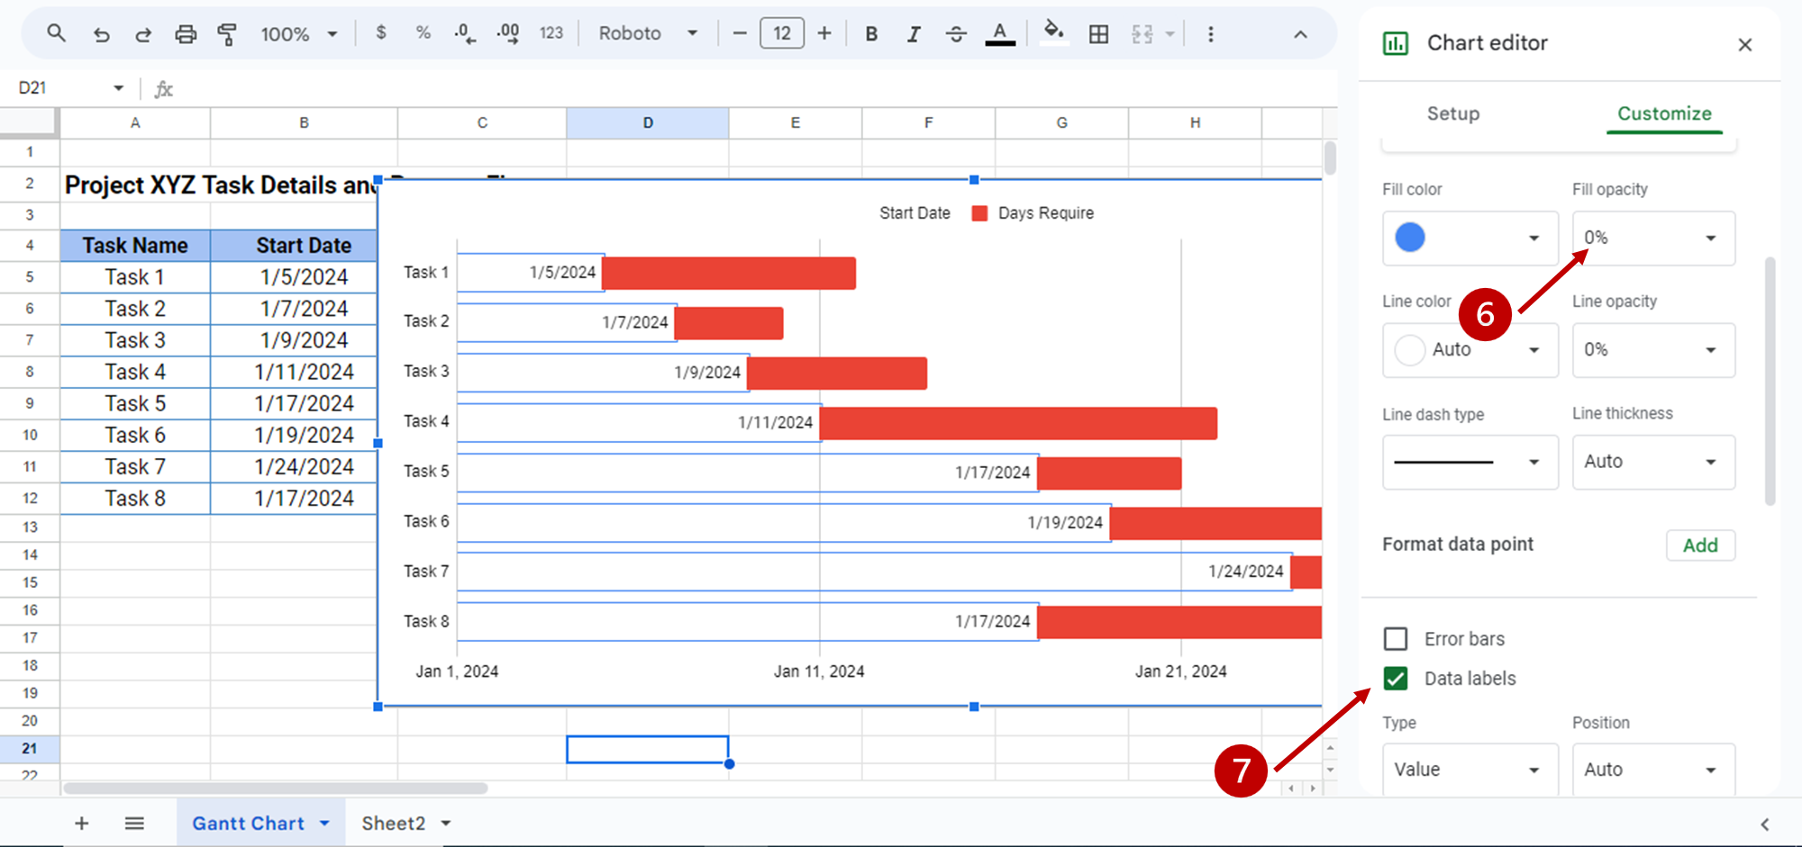Toggle bold formatting

pos(871,34)
